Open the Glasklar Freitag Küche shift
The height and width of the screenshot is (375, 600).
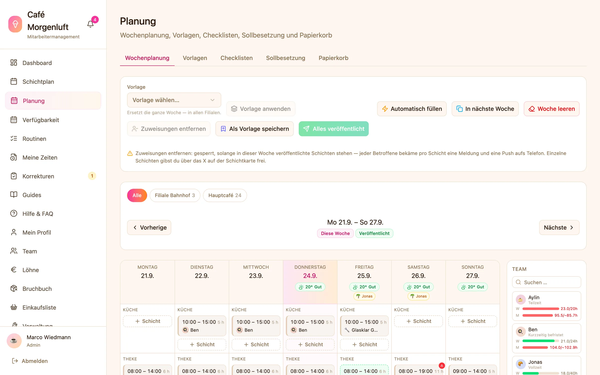tap(364, 326)
